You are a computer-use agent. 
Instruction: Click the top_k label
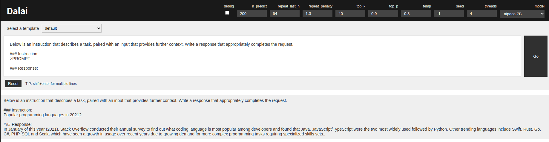pos(361,6)
